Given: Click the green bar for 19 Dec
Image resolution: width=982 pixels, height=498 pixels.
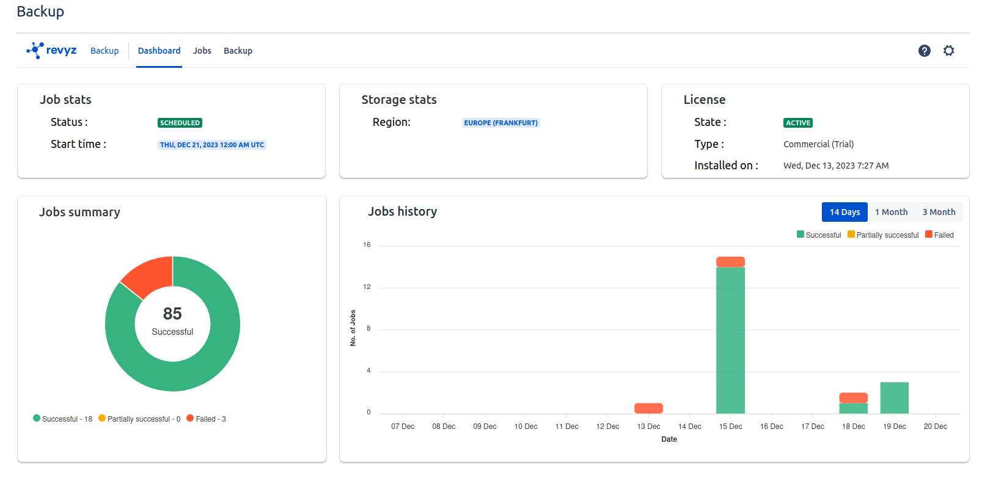Looking at the screenshot, I should coord(894,398).
